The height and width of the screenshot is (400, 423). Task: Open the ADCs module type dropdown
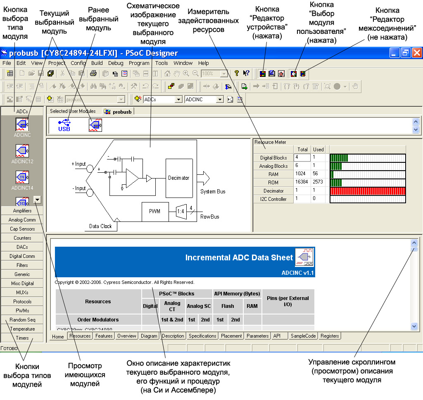tap(178, 99)
